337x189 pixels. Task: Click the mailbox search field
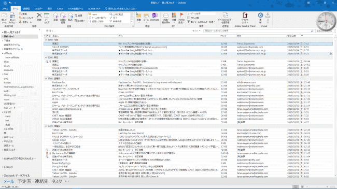tap(257, 31)
